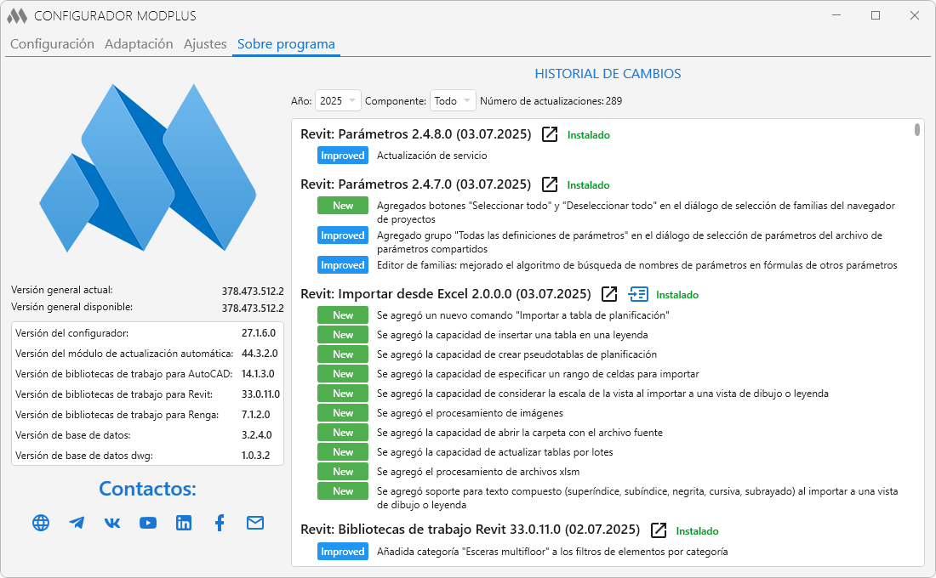Click the changelog vertical scrollbar thumb
Viewport: 936px width, 578px height.
pyautogui.click(x=917, y=129)
